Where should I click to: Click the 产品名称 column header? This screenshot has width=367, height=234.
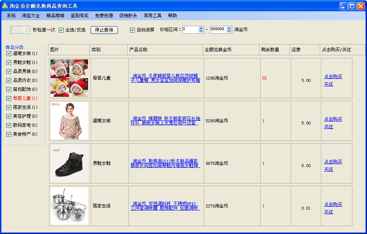coord(165,50)
